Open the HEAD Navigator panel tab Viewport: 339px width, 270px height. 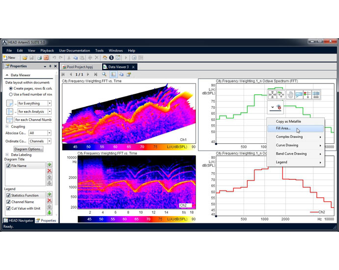19,221
